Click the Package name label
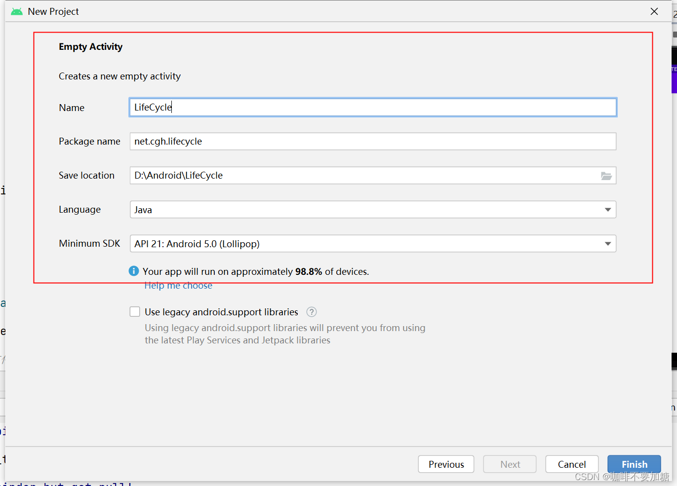This screenshot has width=677, height=486. tap(89, 142)
